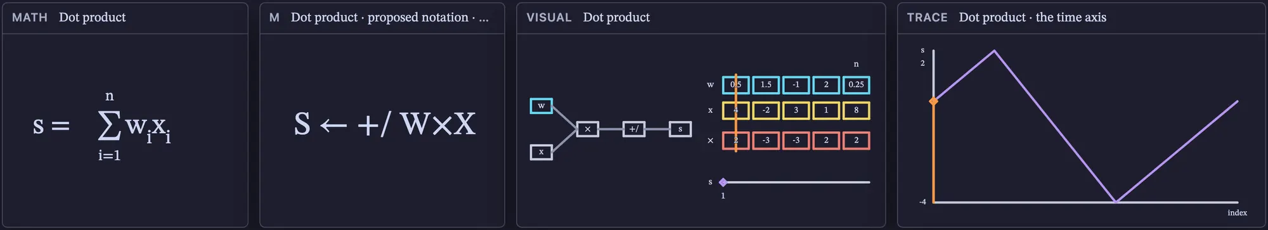Select the +/ reduce node

633,129
